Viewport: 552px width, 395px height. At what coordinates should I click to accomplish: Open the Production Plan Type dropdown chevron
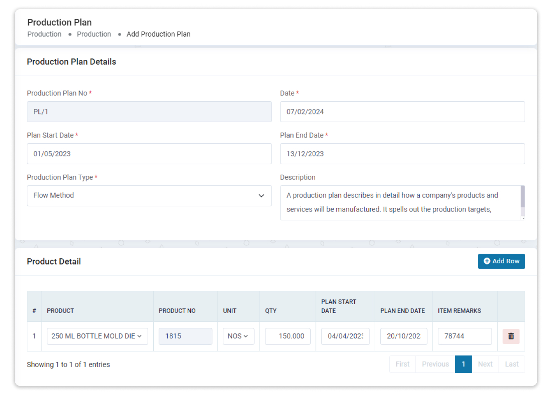click(x=261, y=196)
